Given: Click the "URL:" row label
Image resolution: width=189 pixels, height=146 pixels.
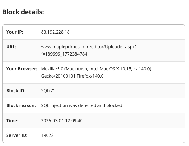Looking at the screenshot, I should click(x=11, y=47).
